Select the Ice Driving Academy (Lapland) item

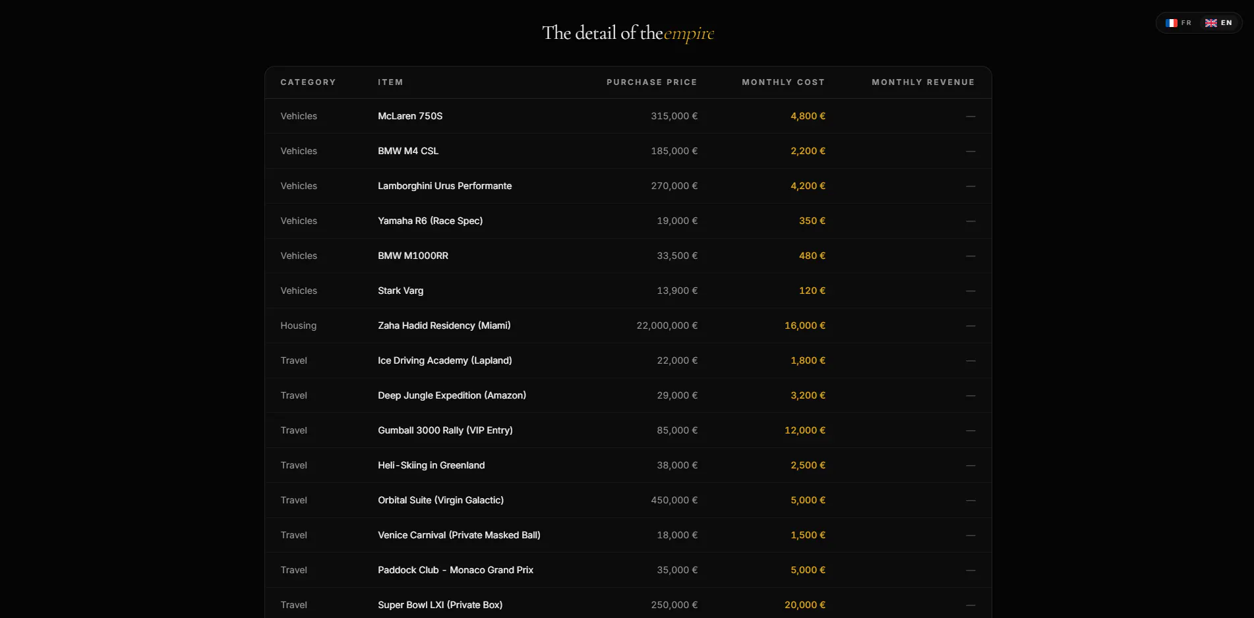[444, 360]
